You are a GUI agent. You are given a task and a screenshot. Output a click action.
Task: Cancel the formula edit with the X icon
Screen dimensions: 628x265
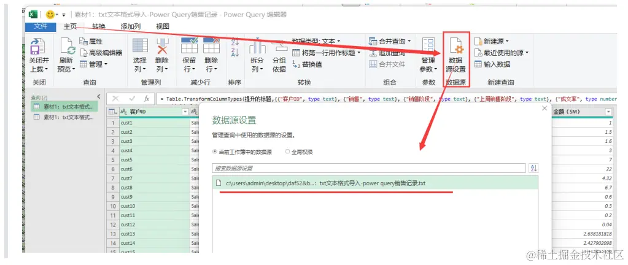click(116, 99)
